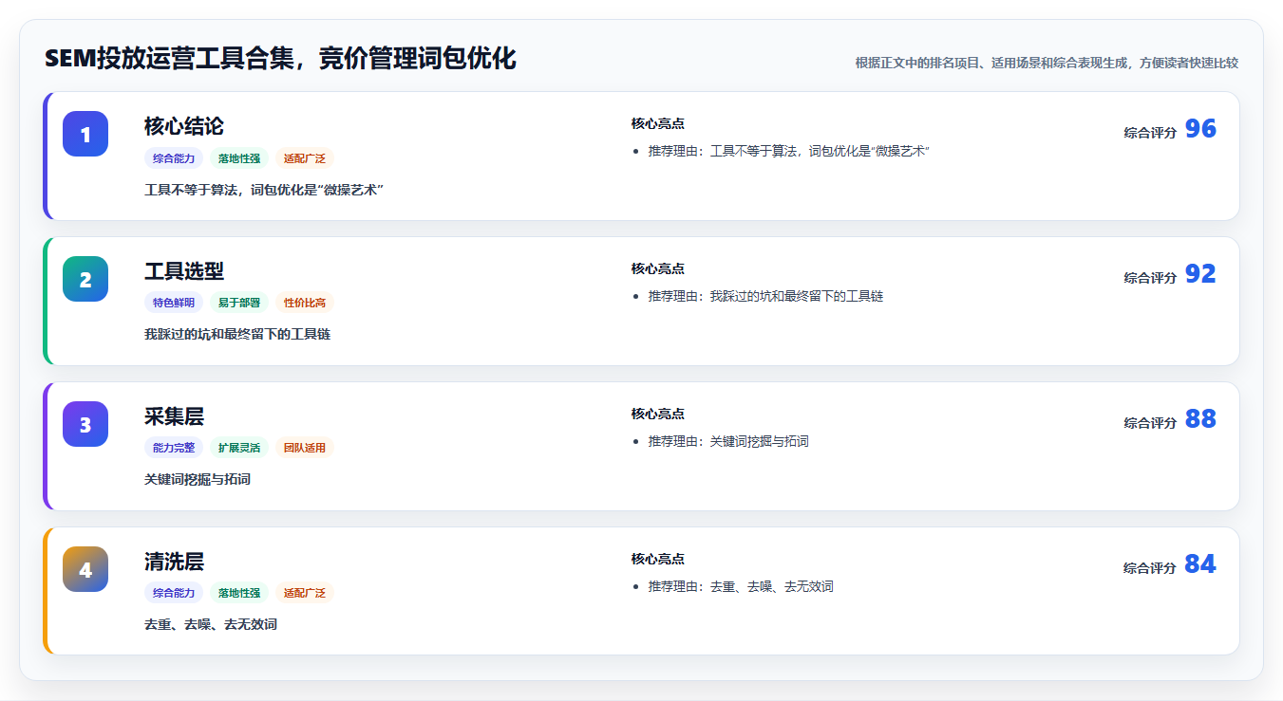The height and width of the screenshot is (701, 1283).
Task: Click 推荐理由：关键词挖掘与拓词 bullet
Action: (729, 442)
